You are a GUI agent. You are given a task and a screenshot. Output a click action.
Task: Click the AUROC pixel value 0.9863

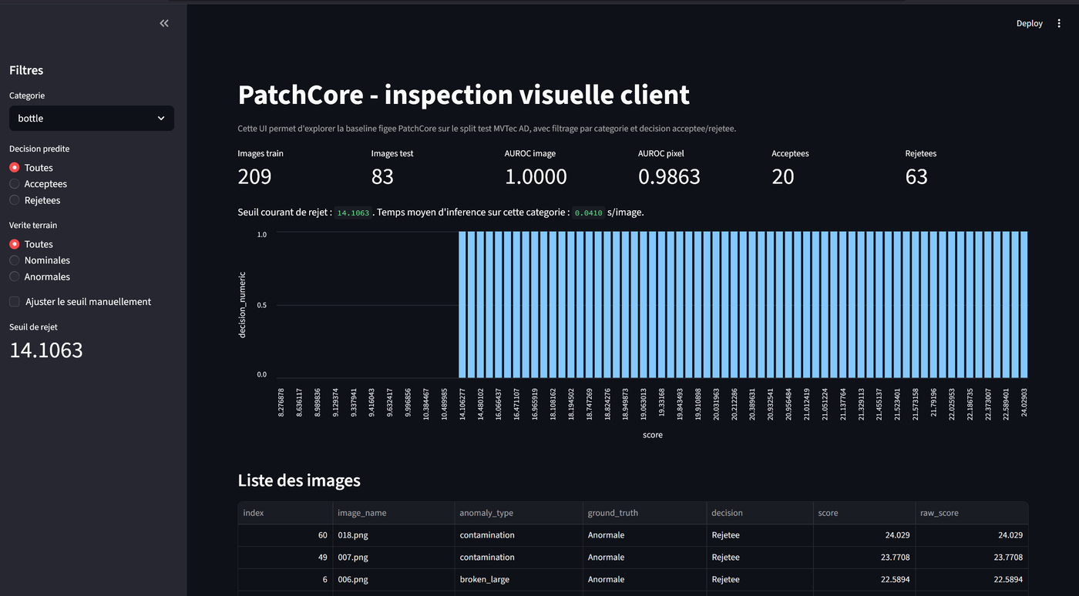point(669,177)
